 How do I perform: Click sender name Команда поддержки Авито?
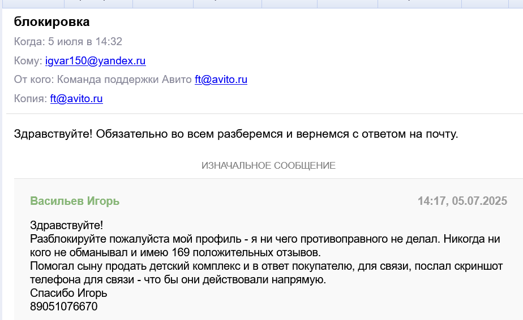pos(125,80)
